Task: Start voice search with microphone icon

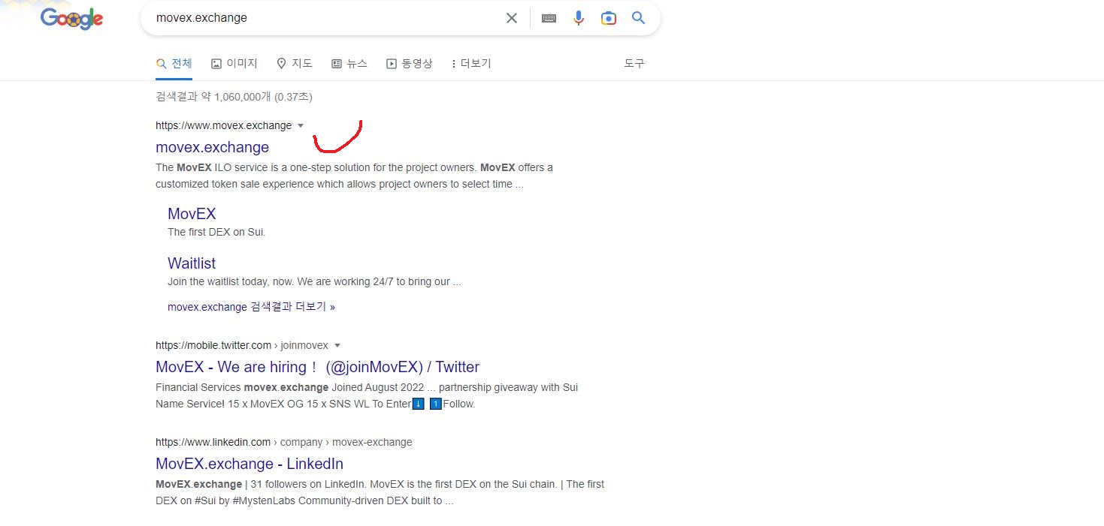Action: coord(579,18)
